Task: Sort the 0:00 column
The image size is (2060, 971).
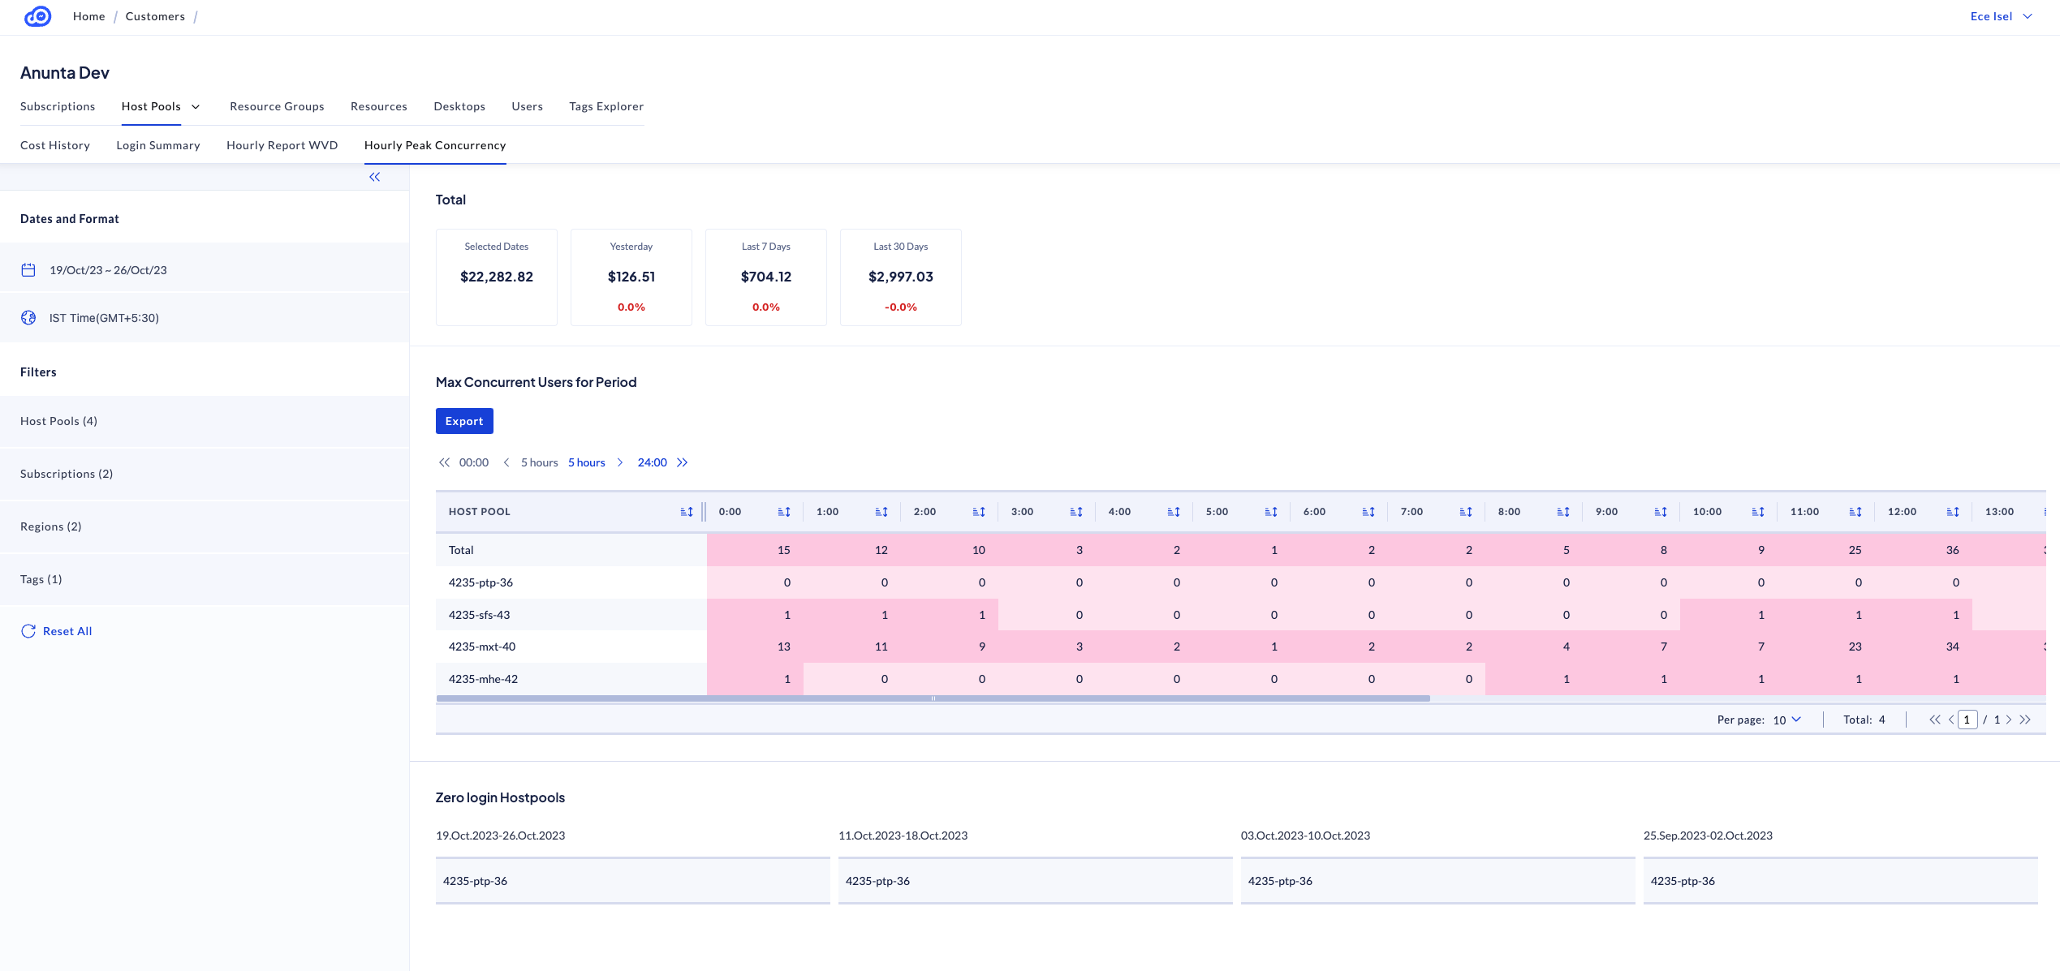Action: coord(784,512)
